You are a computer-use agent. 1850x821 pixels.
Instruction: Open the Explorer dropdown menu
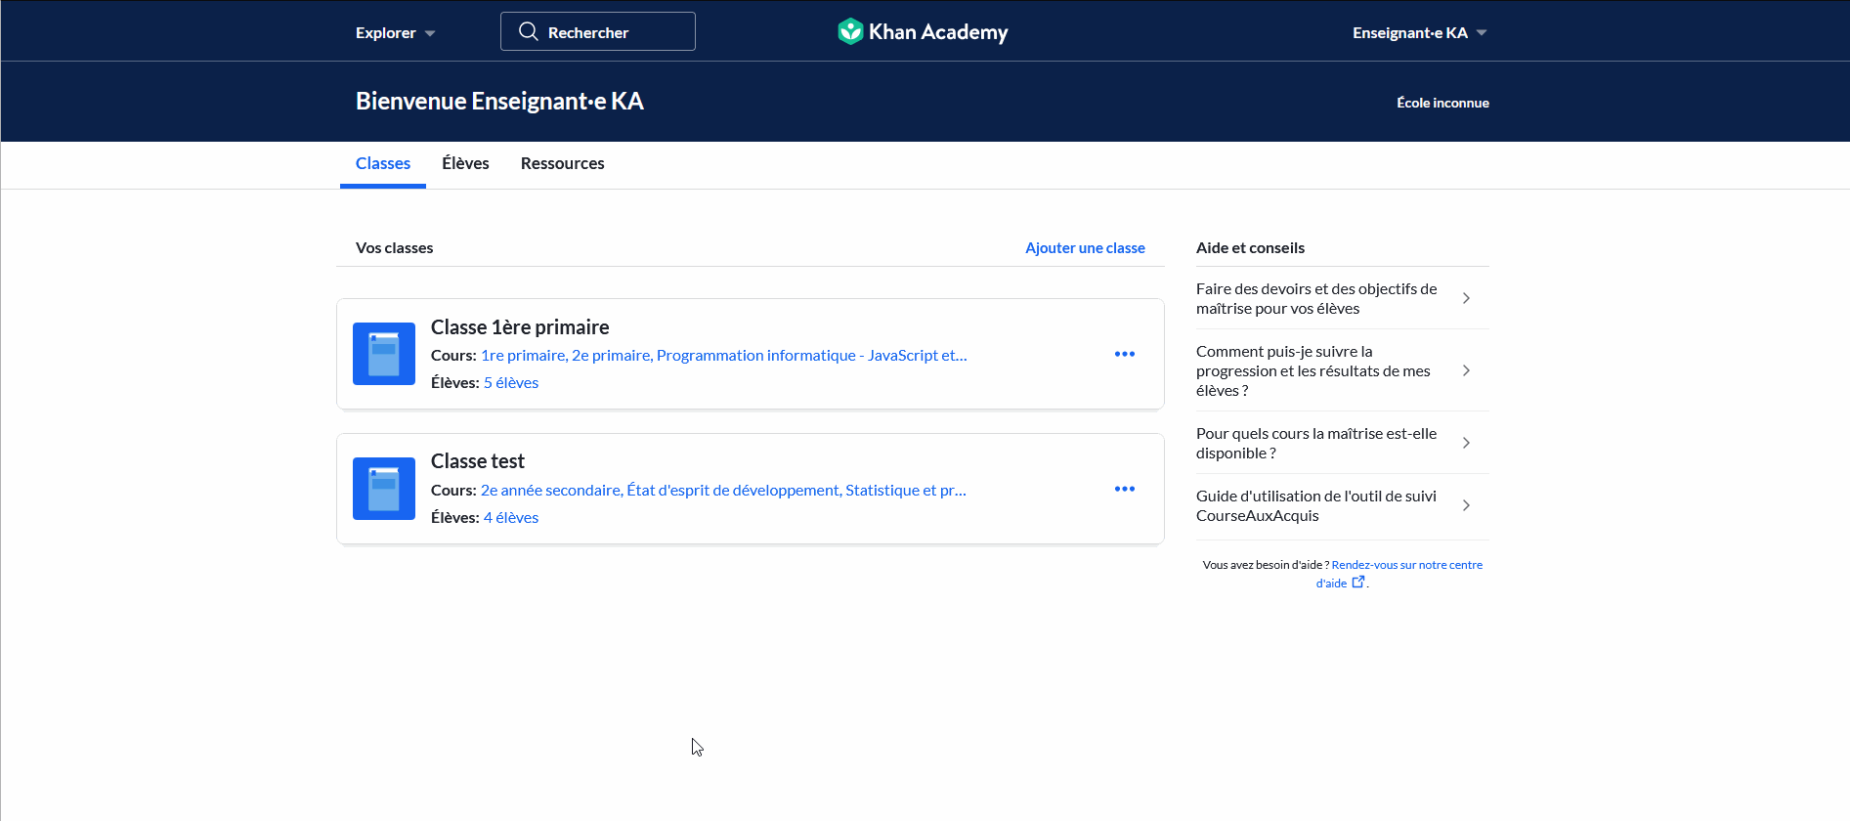coord(395,32)
